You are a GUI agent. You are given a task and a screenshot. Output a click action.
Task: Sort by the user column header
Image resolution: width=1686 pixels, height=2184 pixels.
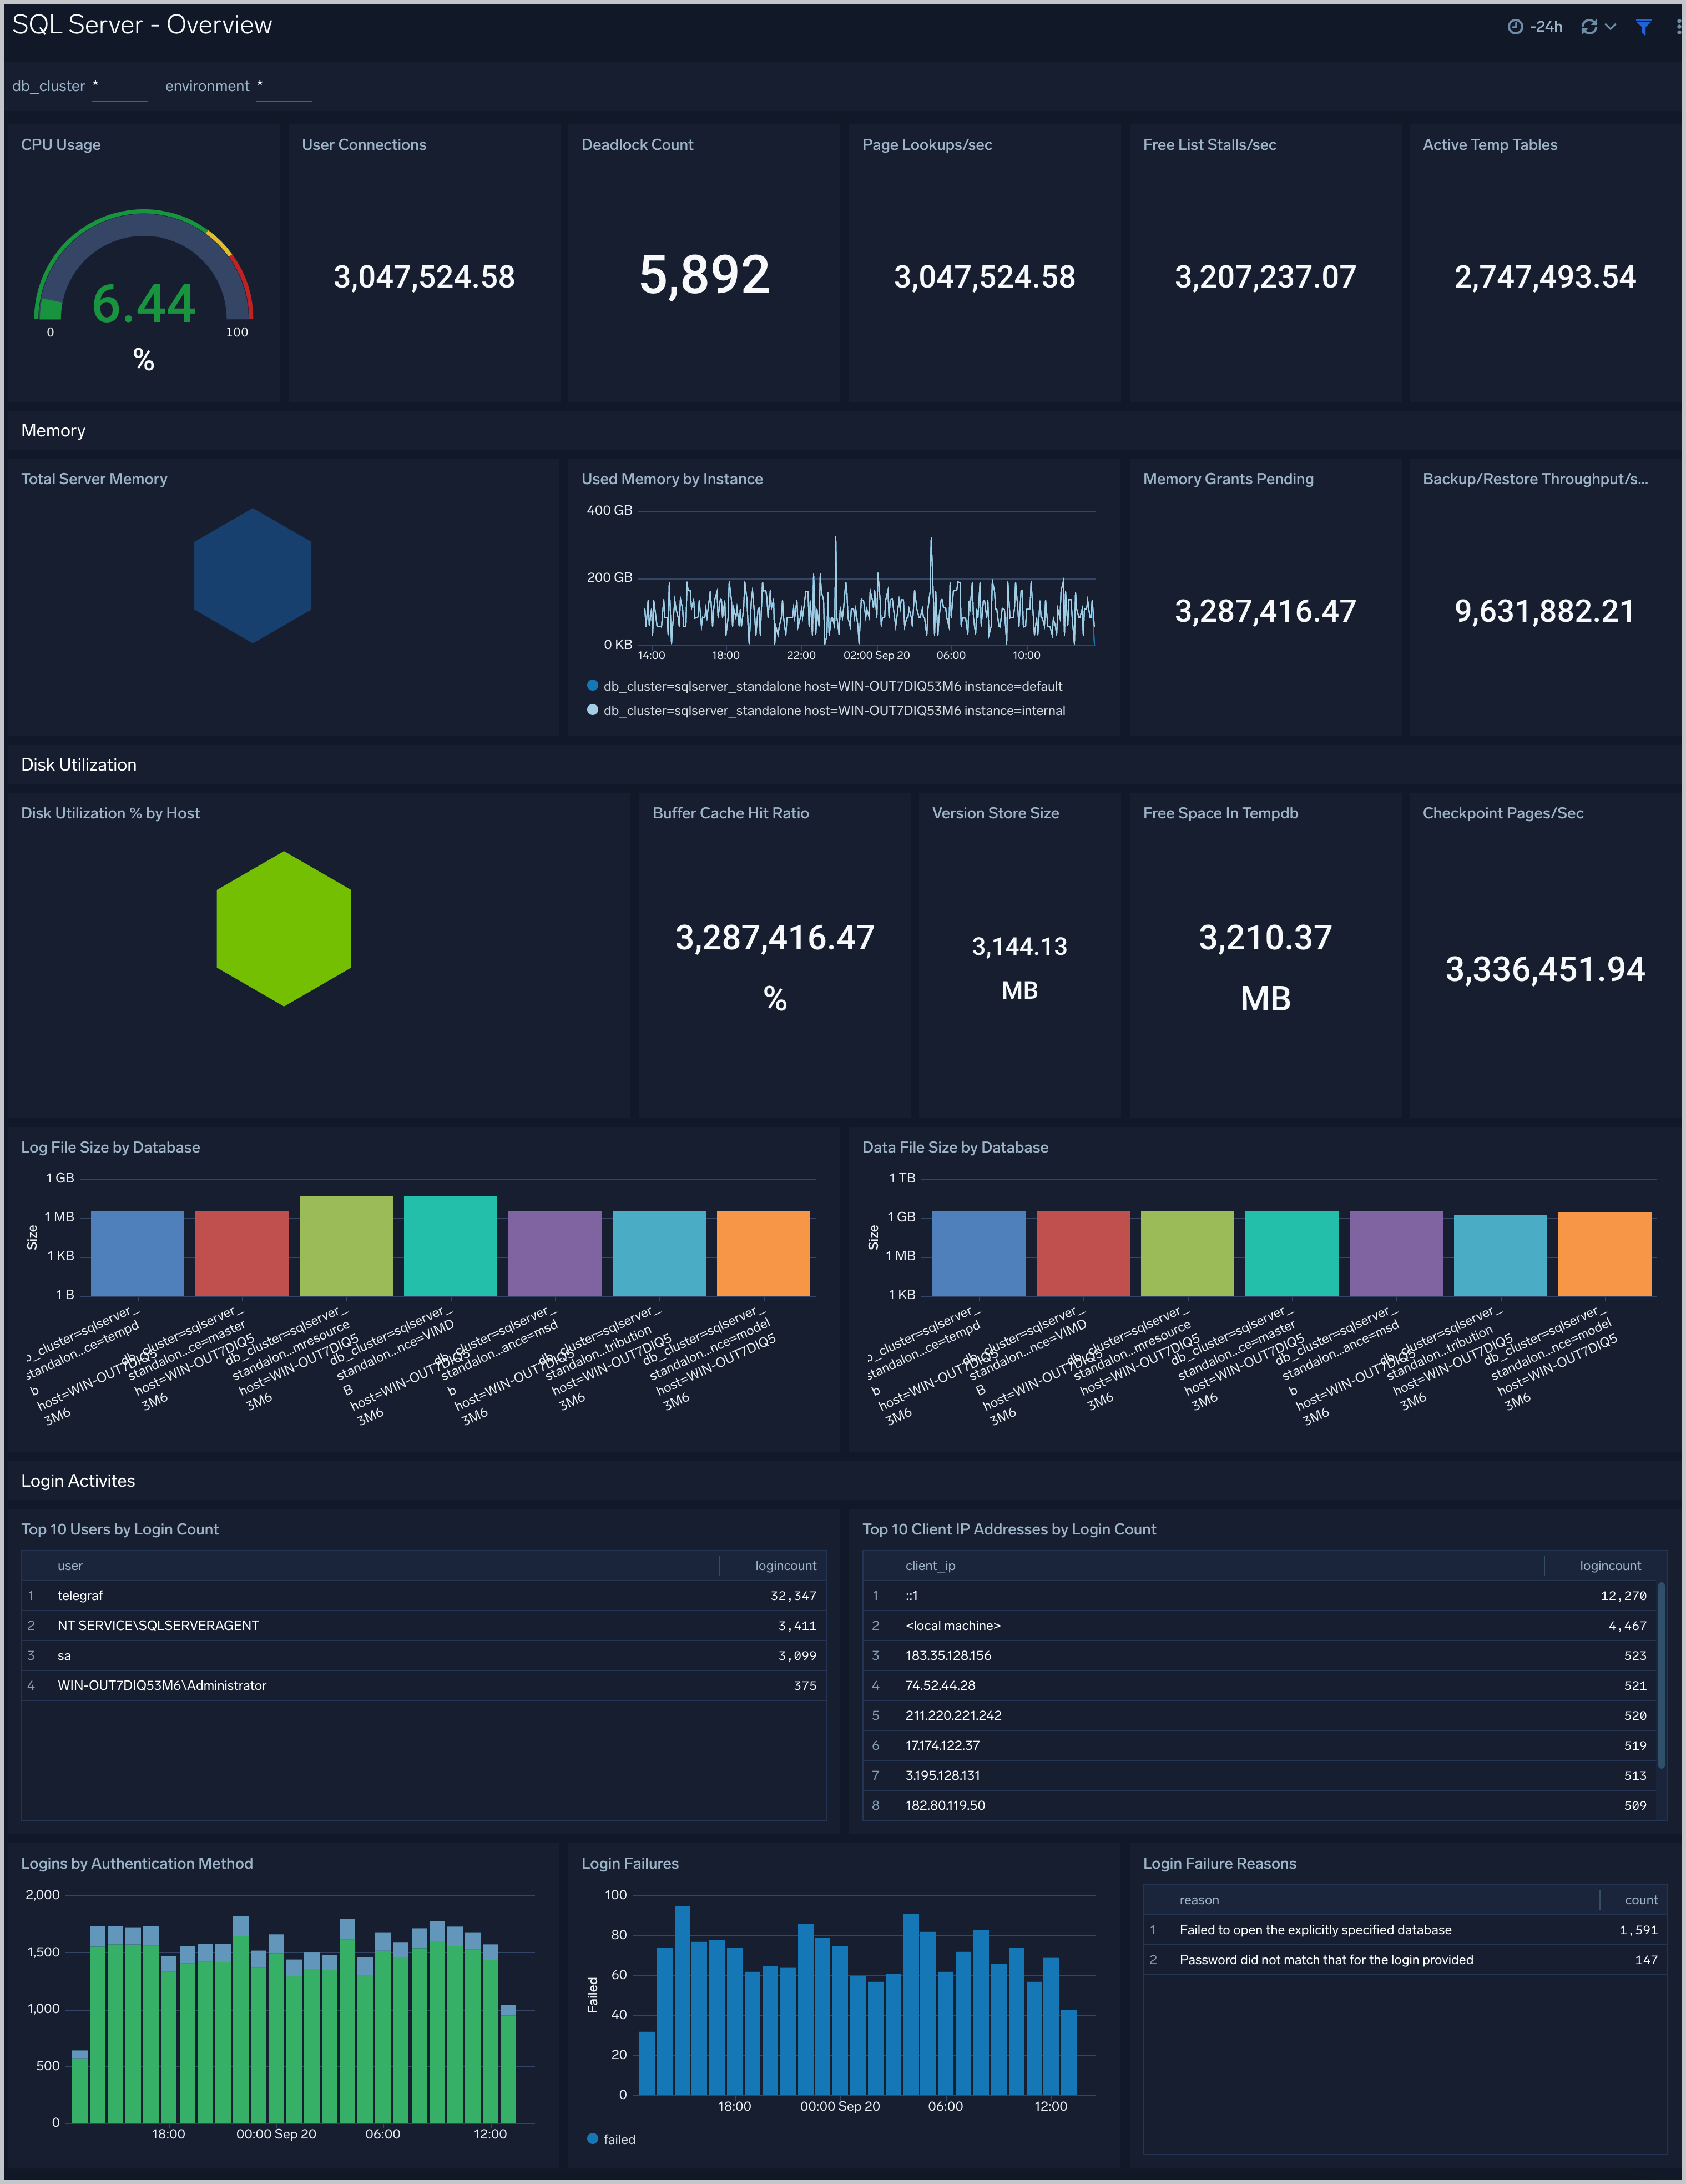click(70, 1565)
